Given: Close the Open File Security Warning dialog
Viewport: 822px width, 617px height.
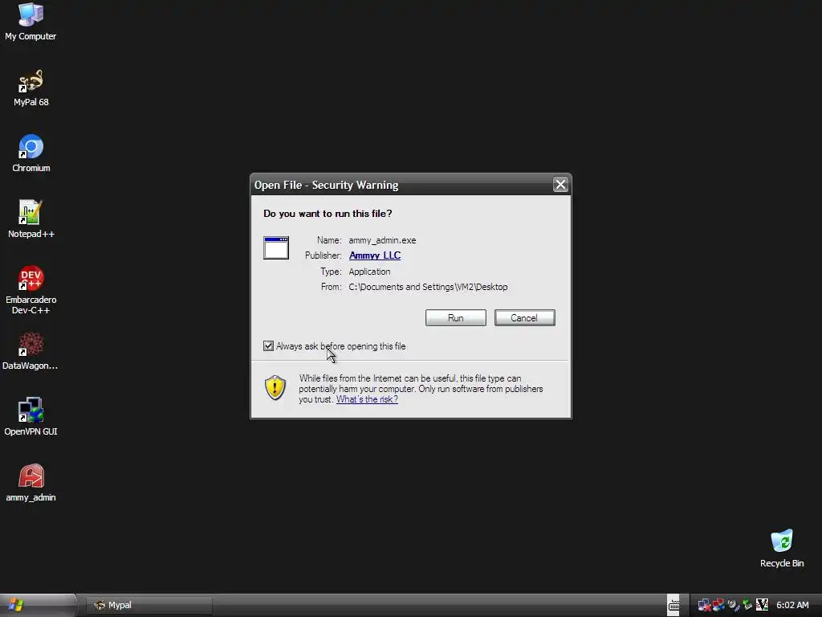Looking at the screenshot, I should [560, 185].
